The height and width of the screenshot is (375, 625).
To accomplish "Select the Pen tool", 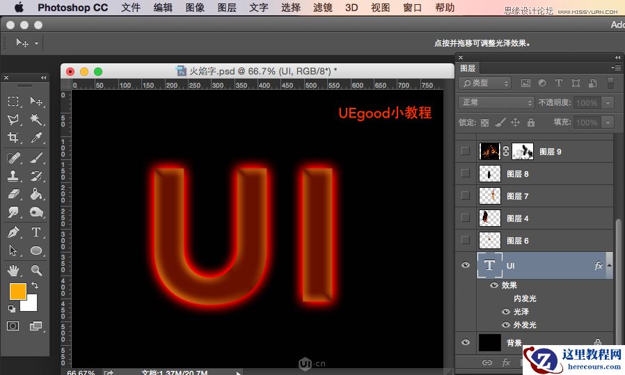I will tap(13, 232).
